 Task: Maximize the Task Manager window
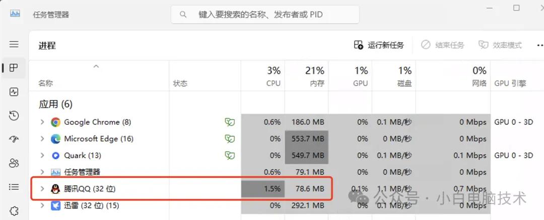click(x=517, y=8)
